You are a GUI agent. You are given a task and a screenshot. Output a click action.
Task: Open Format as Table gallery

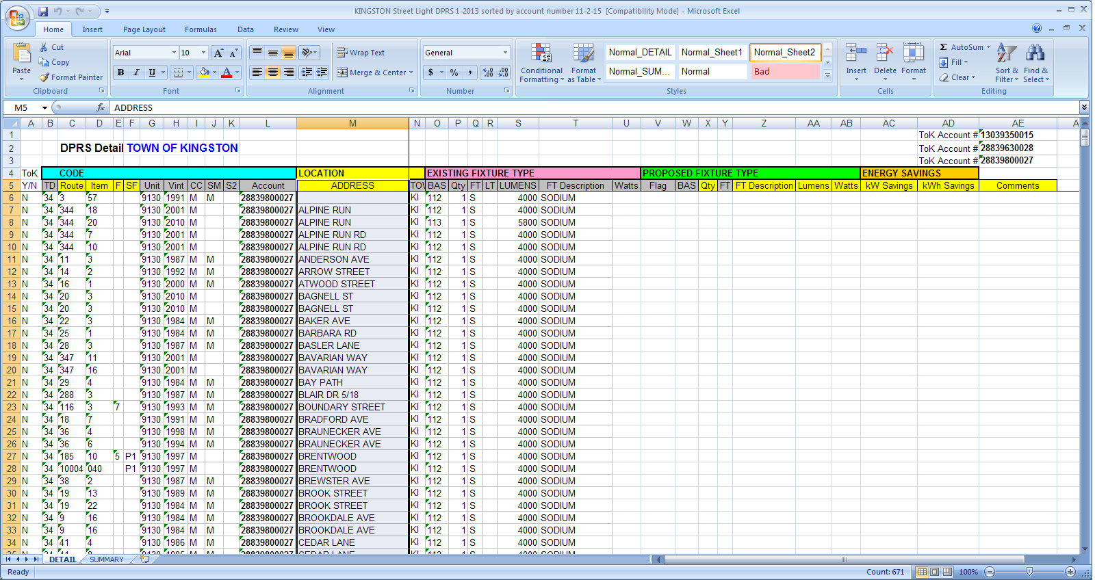click(584, 63)
